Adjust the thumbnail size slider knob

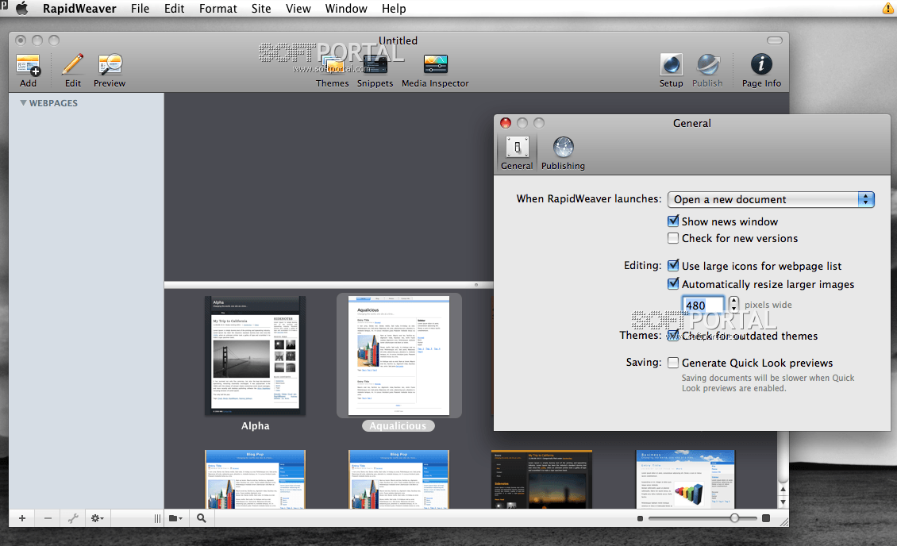(734, 518)
